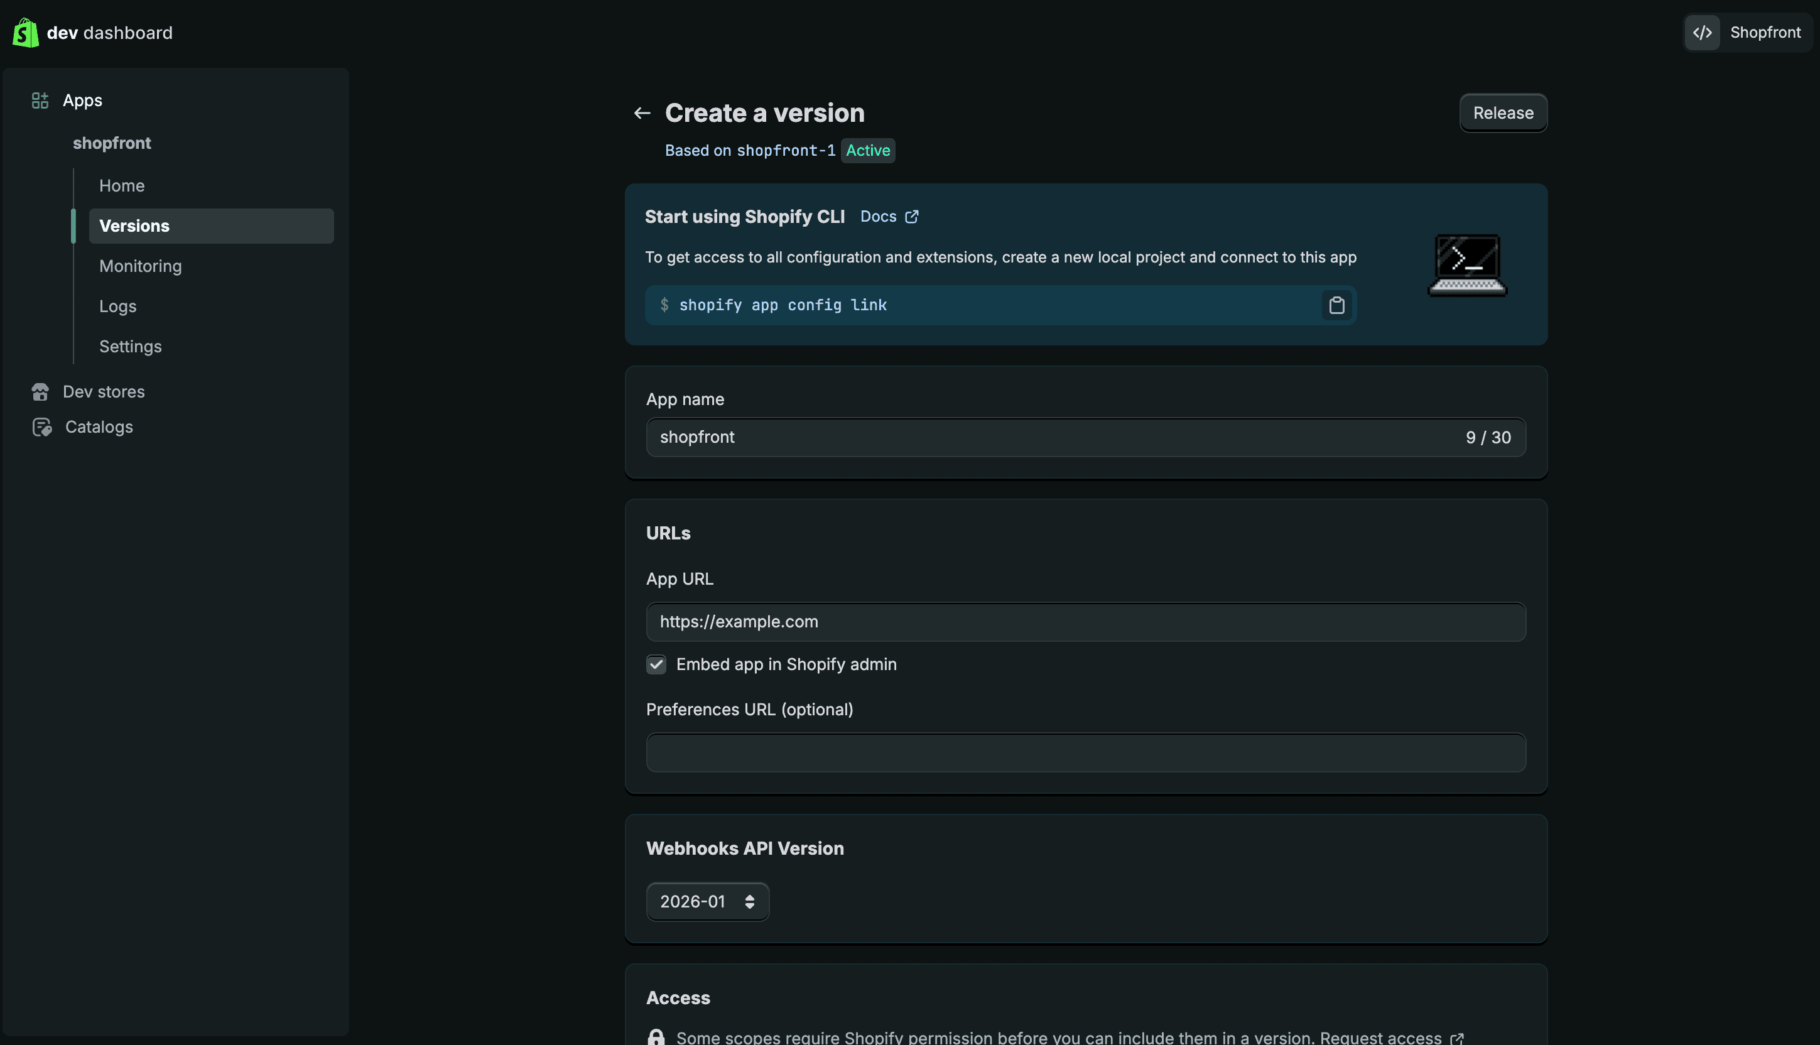Viewport: 1820px width, 1045px height.
Task: Focus the App URL field
Action: (1086, 622)
